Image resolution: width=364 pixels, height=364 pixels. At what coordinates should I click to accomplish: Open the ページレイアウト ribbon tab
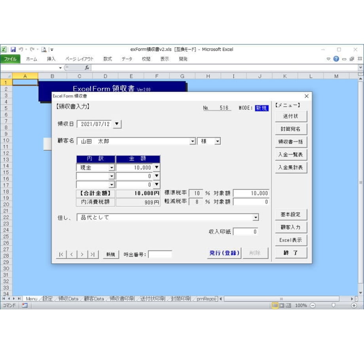click(x=80, y=59)
